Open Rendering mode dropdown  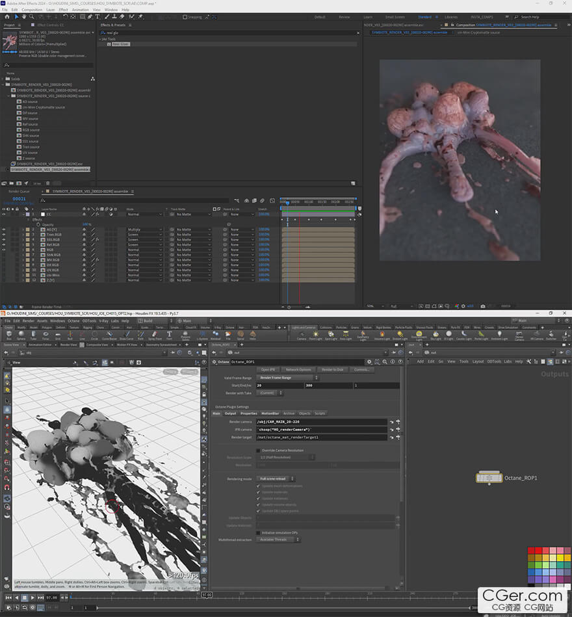(x=276, y=479)
